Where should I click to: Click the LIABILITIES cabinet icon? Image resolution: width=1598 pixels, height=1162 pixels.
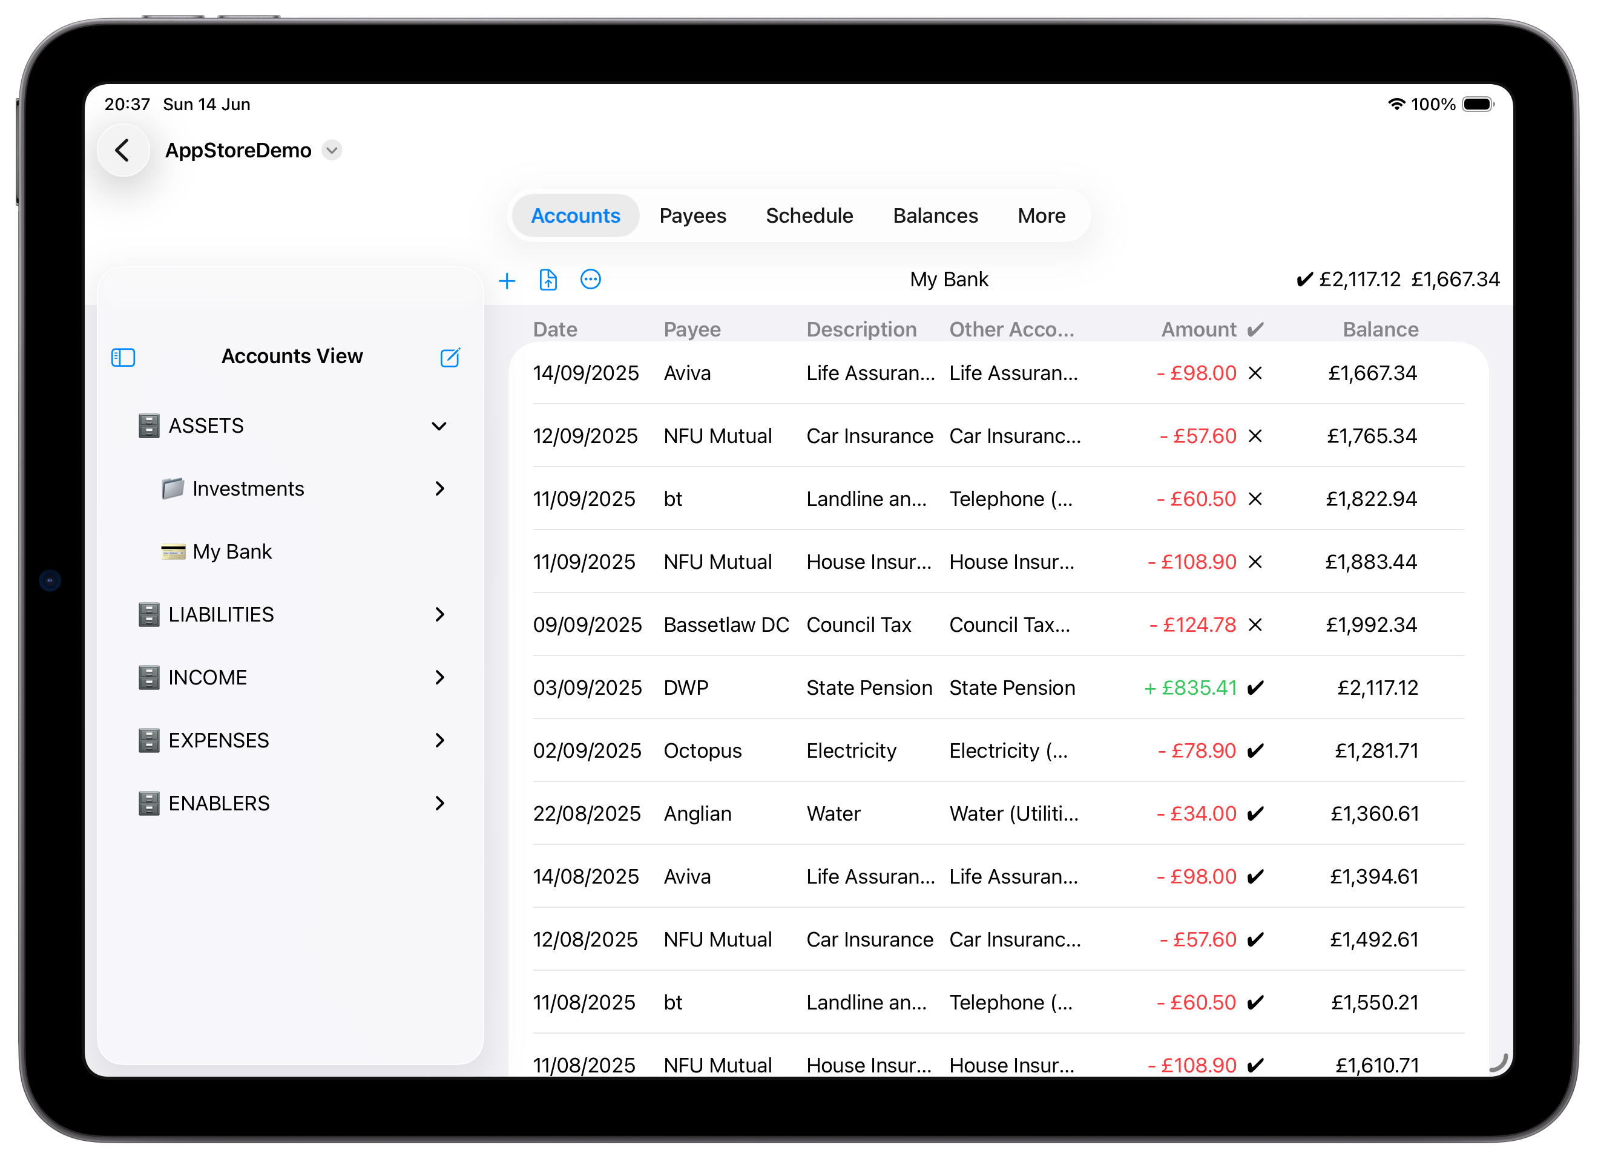point(149,614)
